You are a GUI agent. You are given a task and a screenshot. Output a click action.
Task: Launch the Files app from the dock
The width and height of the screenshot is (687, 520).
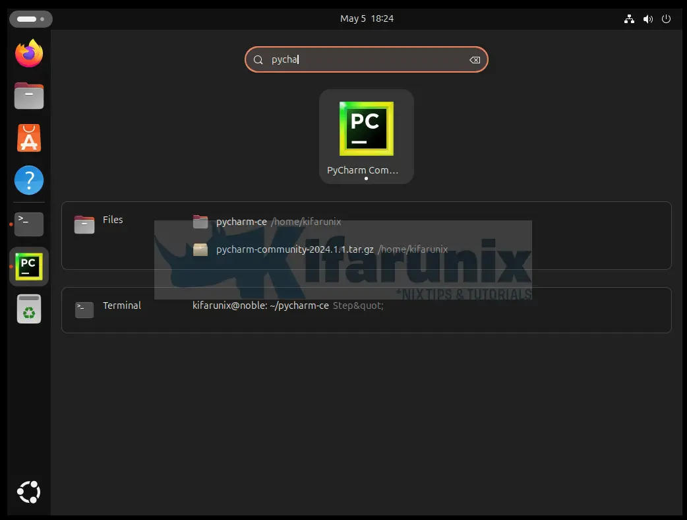click(x=28, y=96)
